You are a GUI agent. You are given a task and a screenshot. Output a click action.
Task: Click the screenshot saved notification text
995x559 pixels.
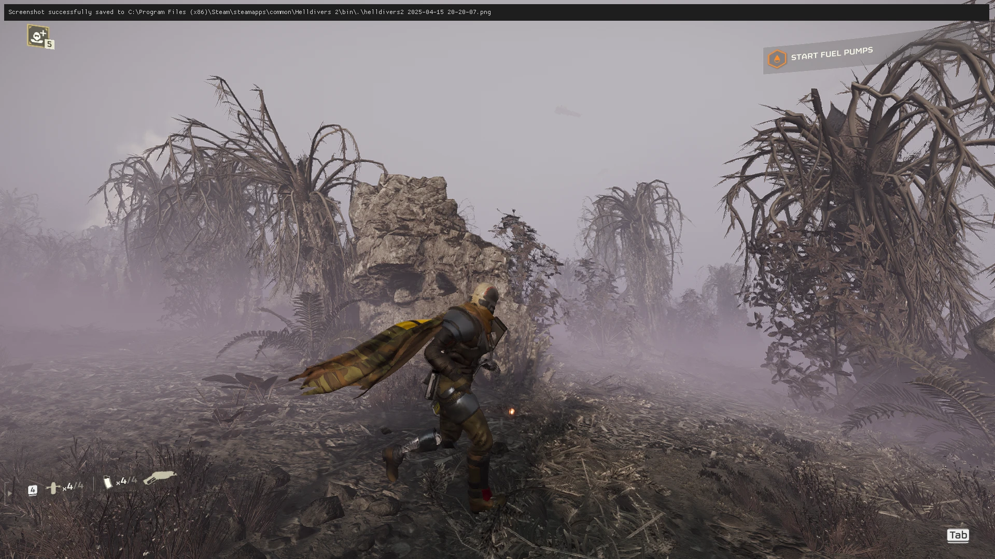[249, 12]
